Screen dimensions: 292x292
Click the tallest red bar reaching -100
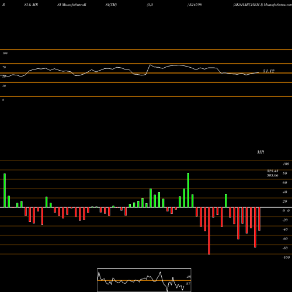(x=209, y=231)
